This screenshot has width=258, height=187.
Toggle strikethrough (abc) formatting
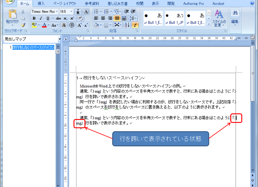point(58,18)
